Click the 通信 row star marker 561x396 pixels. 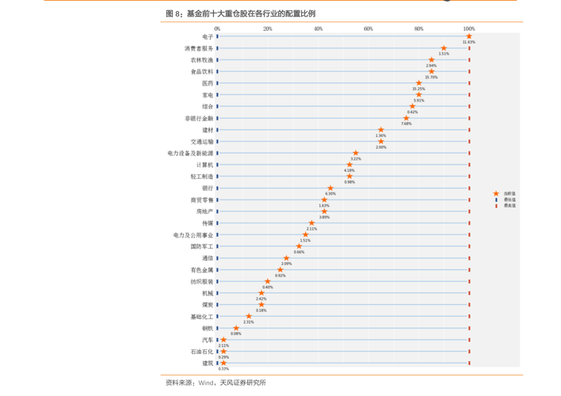286,258
